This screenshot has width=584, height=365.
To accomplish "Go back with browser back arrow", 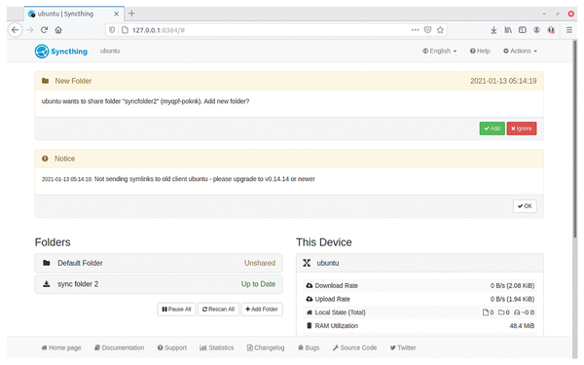I will pos(15,30).
